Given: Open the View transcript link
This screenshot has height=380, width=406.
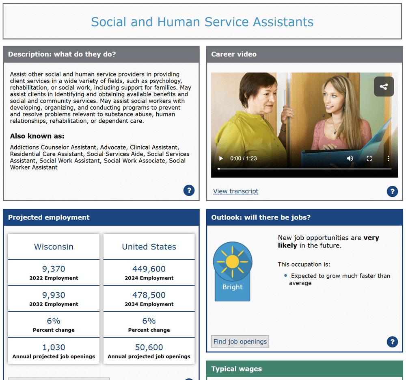Looking at the screenshot, I should [235, 191].
